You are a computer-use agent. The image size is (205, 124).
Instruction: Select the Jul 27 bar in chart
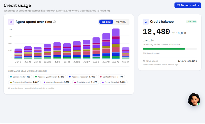pos(87,49)
